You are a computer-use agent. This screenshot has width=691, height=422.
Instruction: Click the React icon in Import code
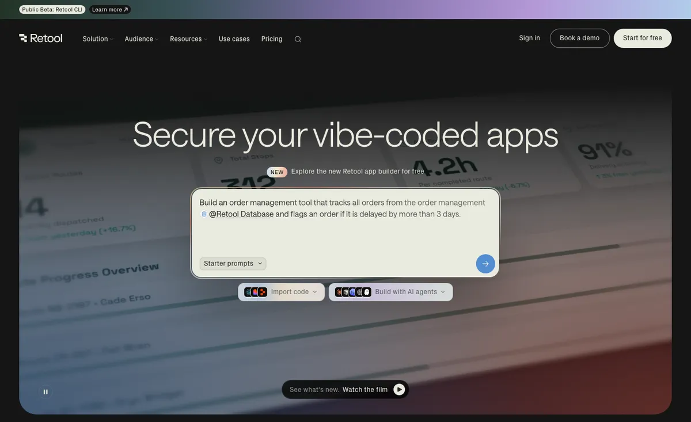point(248,292)
